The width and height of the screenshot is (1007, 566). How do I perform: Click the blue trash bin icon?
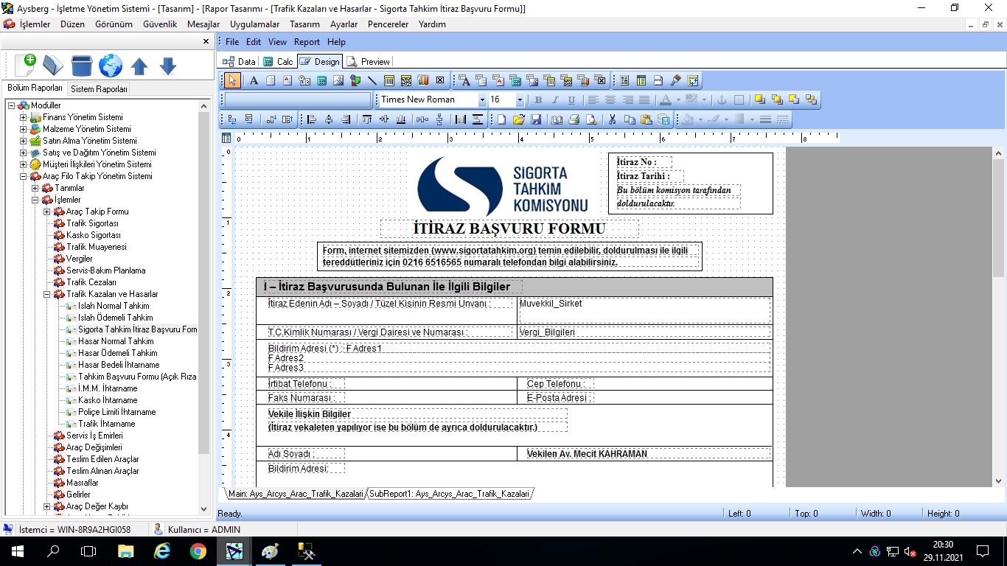[x=82, y=66]
